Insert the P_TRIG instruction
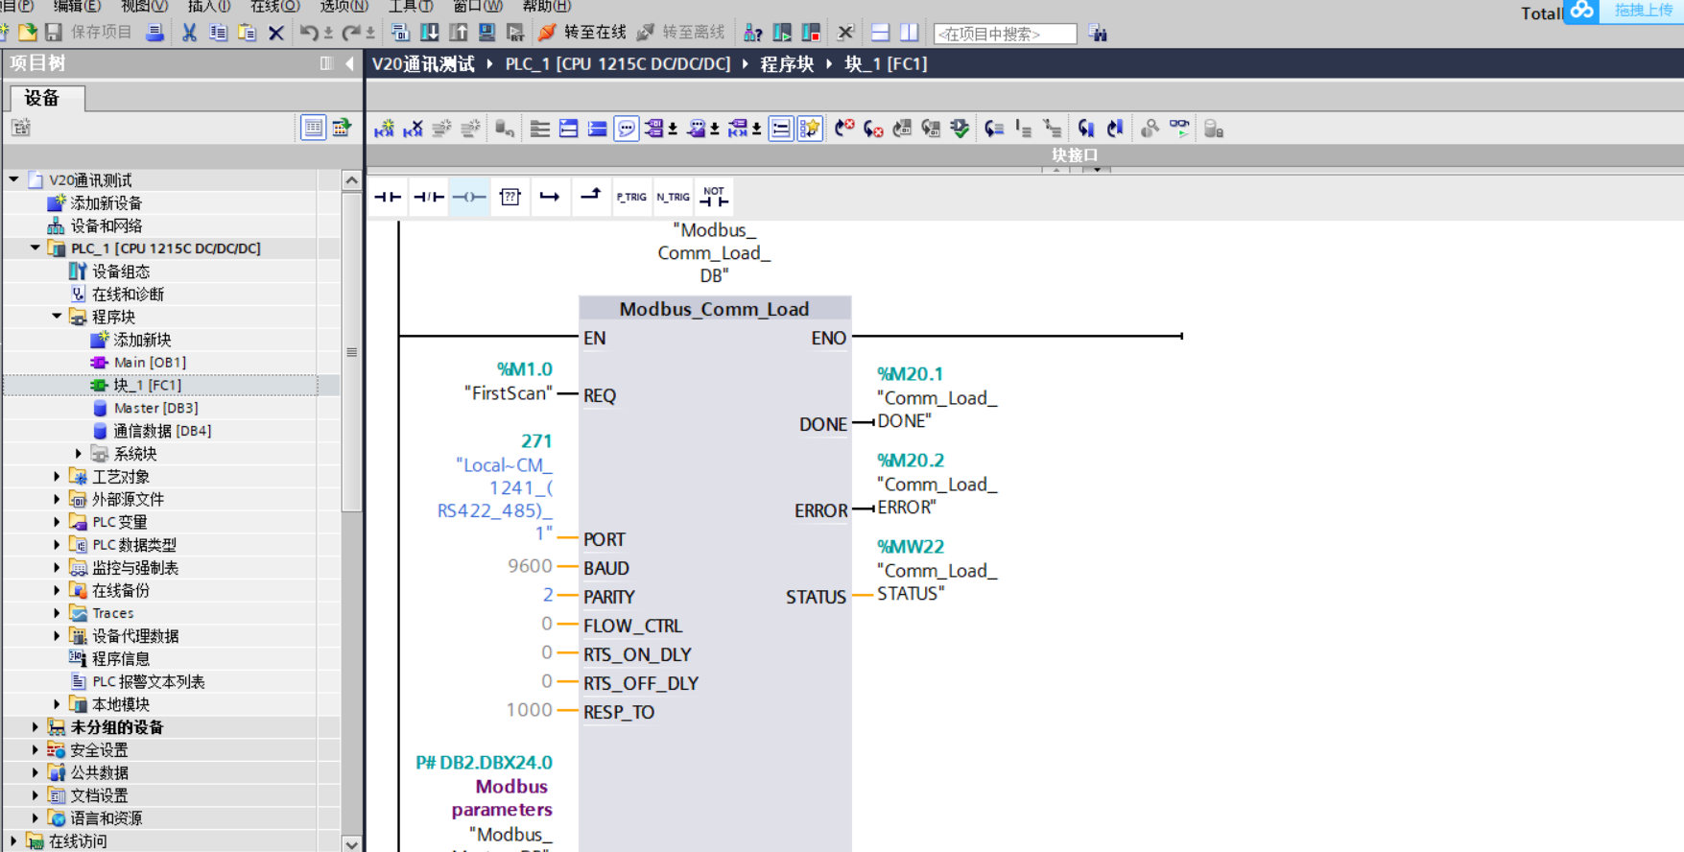 tap(631, 197)
